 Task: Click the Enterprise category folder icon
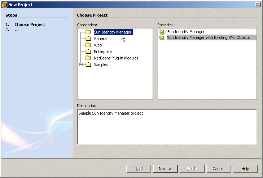pos(88,52)
